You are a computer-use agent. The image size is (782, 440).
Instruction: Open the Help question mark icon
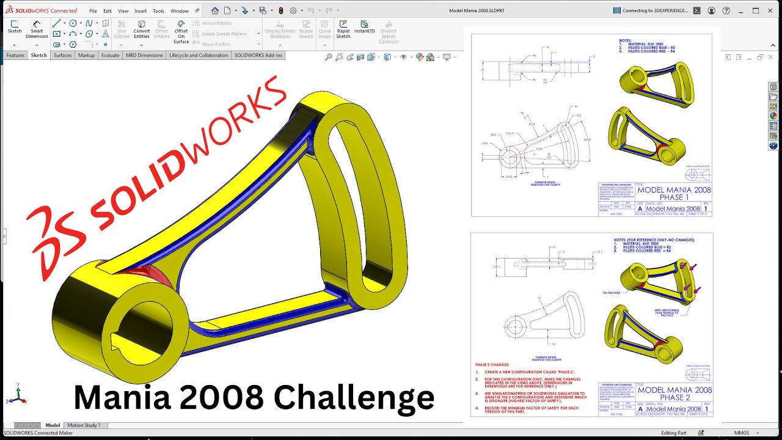[726, 10]
